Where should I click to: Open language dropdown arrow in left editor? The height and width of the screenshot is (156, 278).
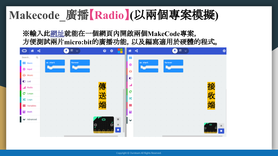[x=77, y=51]
